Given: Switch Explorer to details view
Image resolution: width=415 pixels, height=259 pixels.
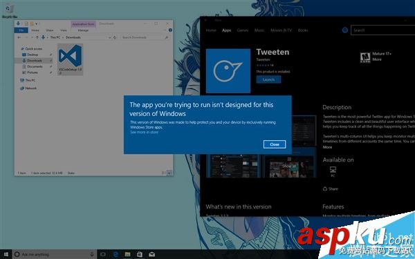Looking at the screenshot, I should point(163,173).
